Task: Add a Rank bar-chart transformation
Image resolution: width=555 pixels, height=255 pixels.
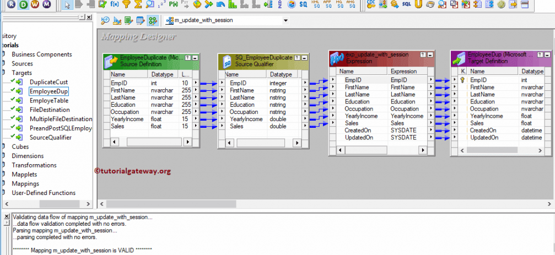Action: (x=232, y=4)
